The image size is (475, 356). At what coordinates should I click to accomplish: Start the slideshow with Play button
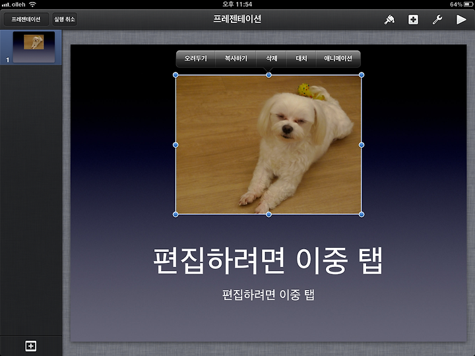(x=461, y=20)
